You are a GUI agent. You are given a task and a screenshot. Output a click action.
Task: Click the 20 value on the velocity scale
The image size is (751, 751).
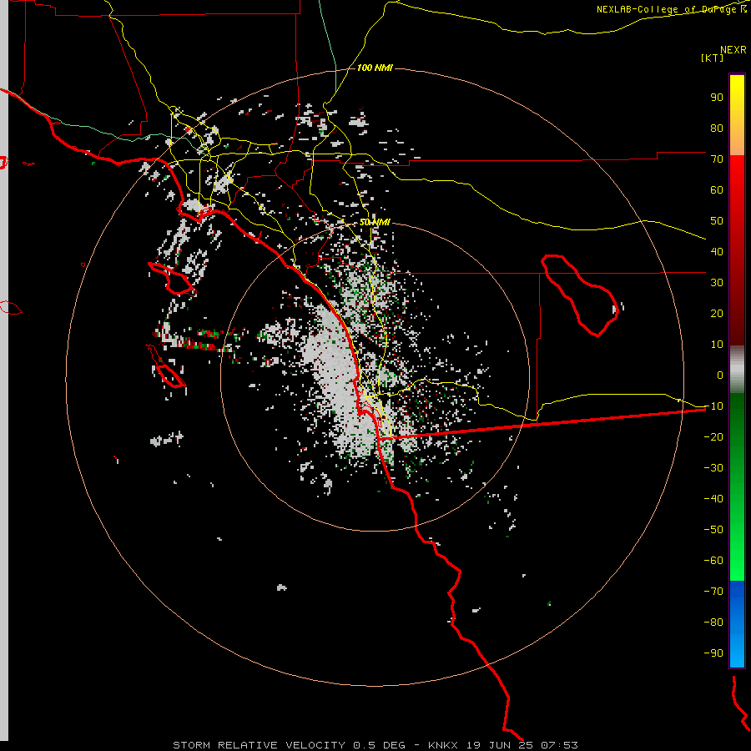[717, 313]
